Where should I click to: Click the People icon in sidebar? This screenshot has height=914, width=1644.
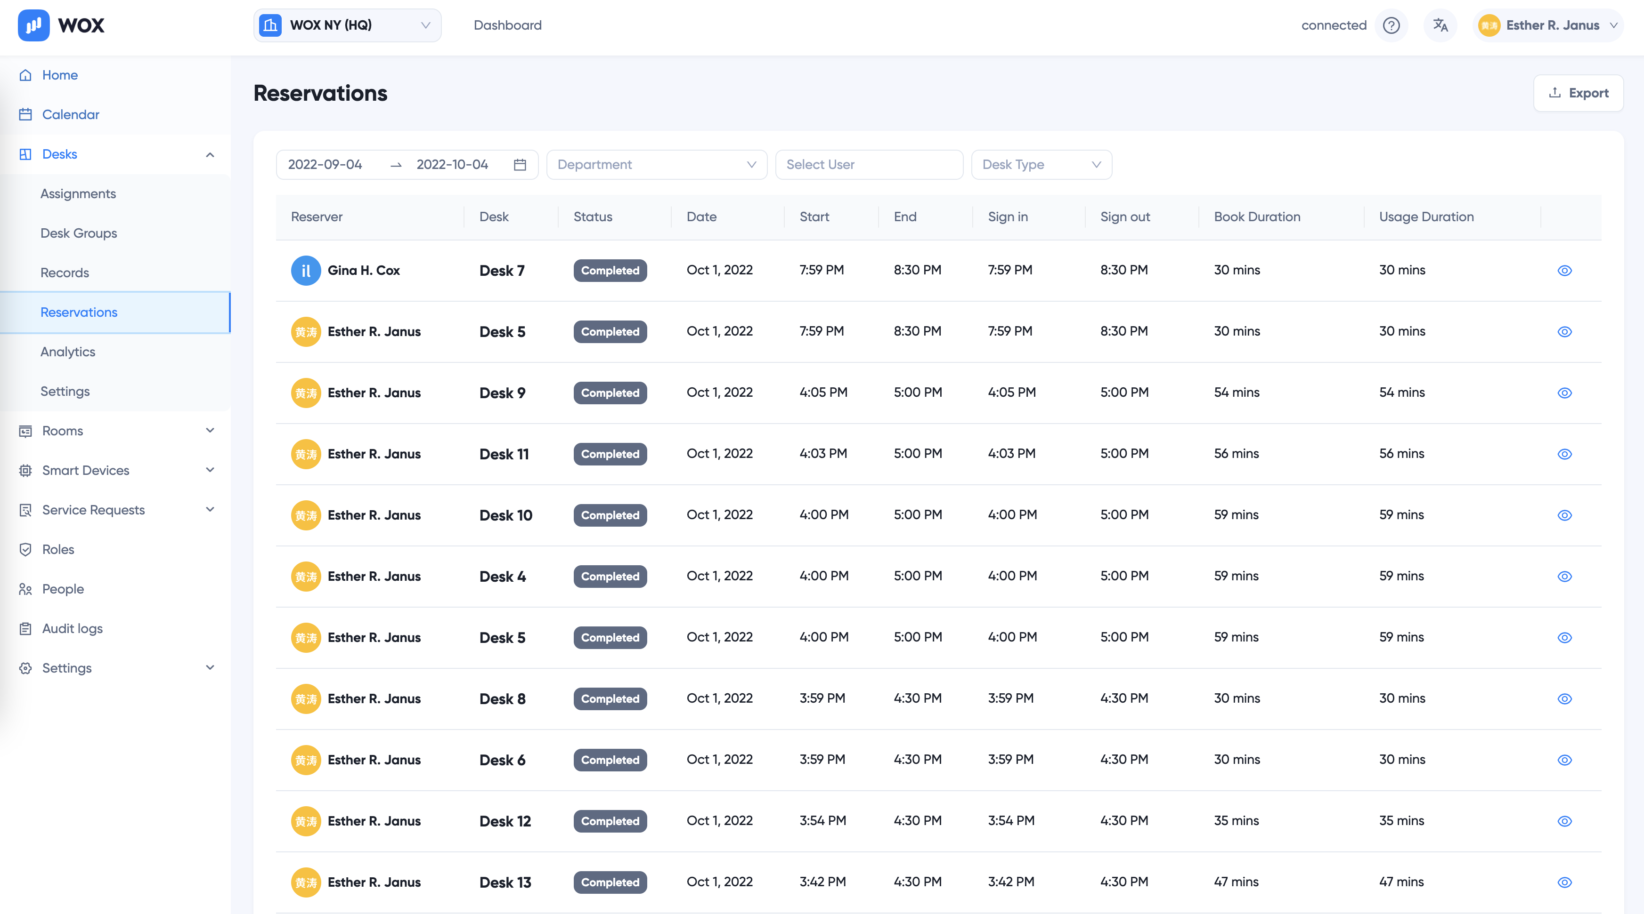(x=25, y=589)
